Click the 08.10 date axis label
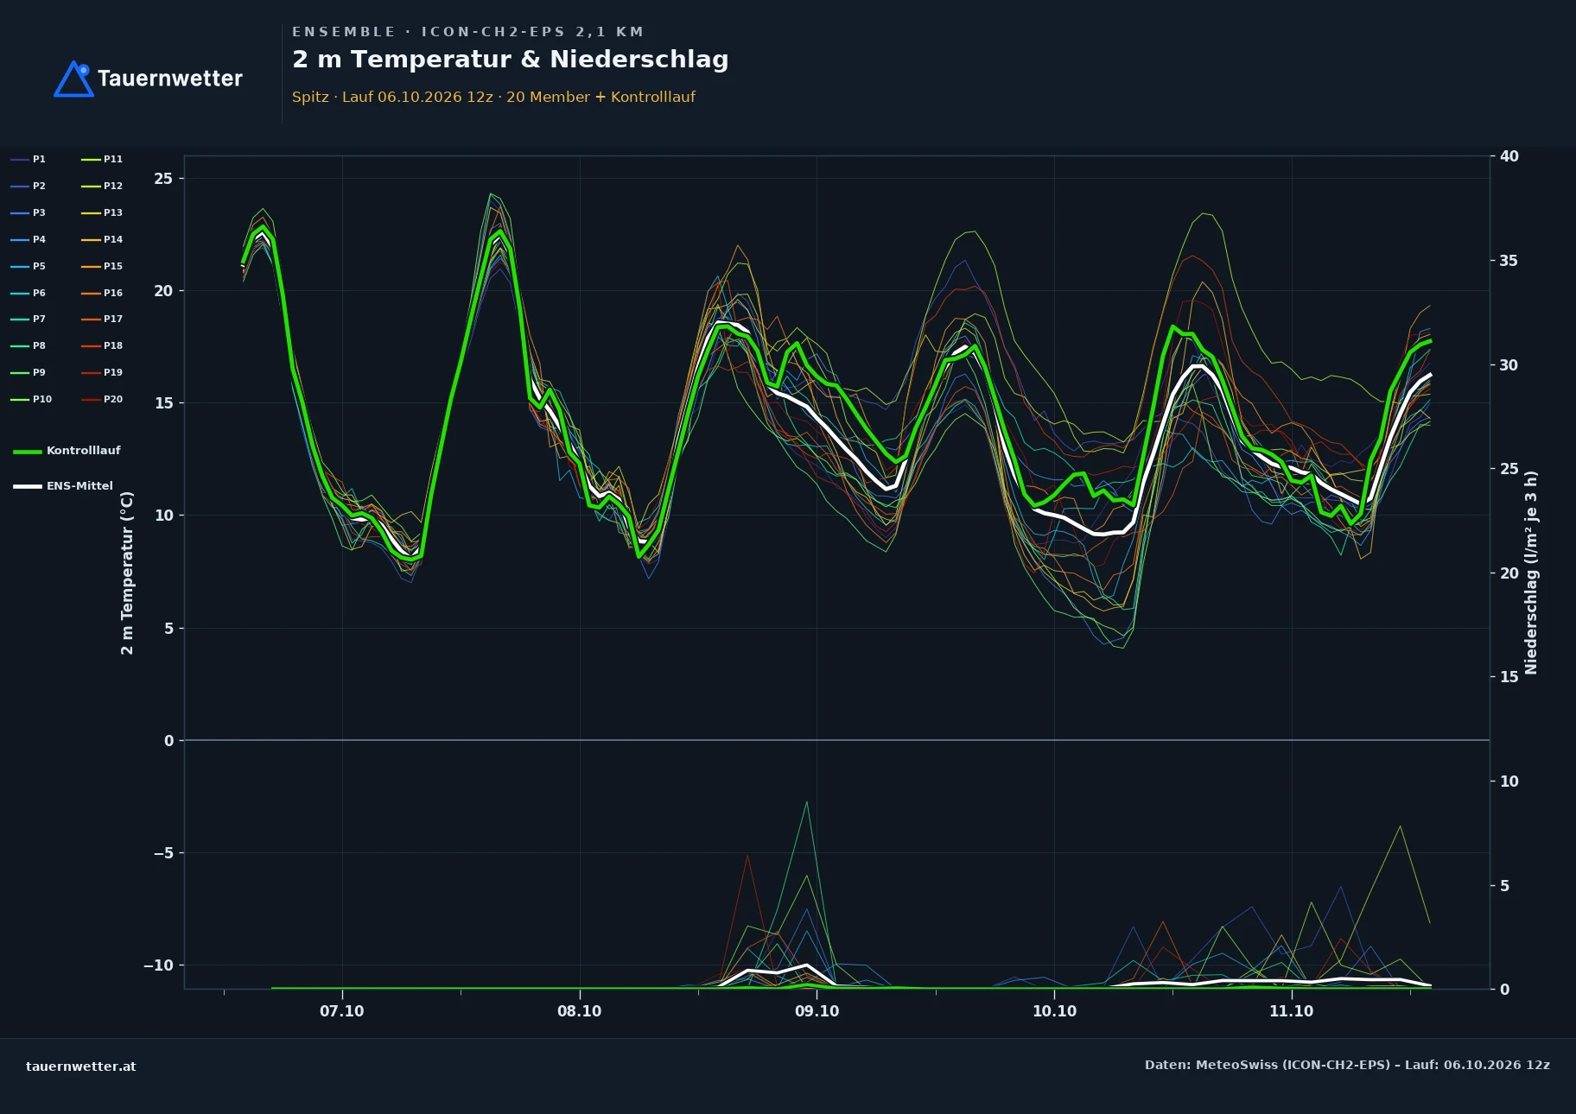 [579, 1011]
